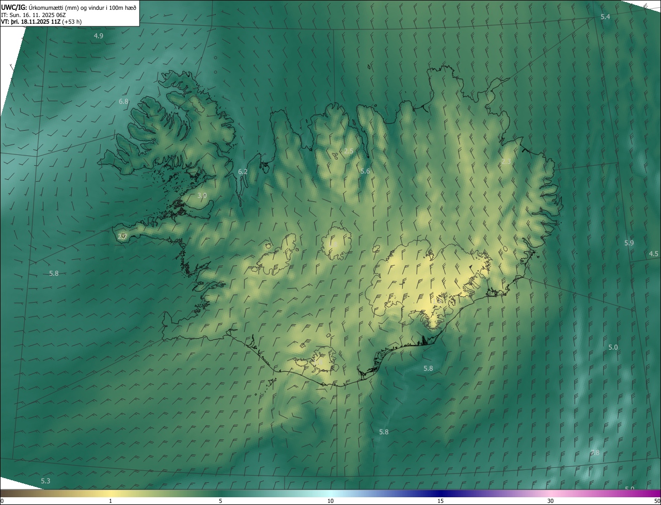
Task: Click inside the round Hofsjökull glacier outline
Action: (337, 243)
